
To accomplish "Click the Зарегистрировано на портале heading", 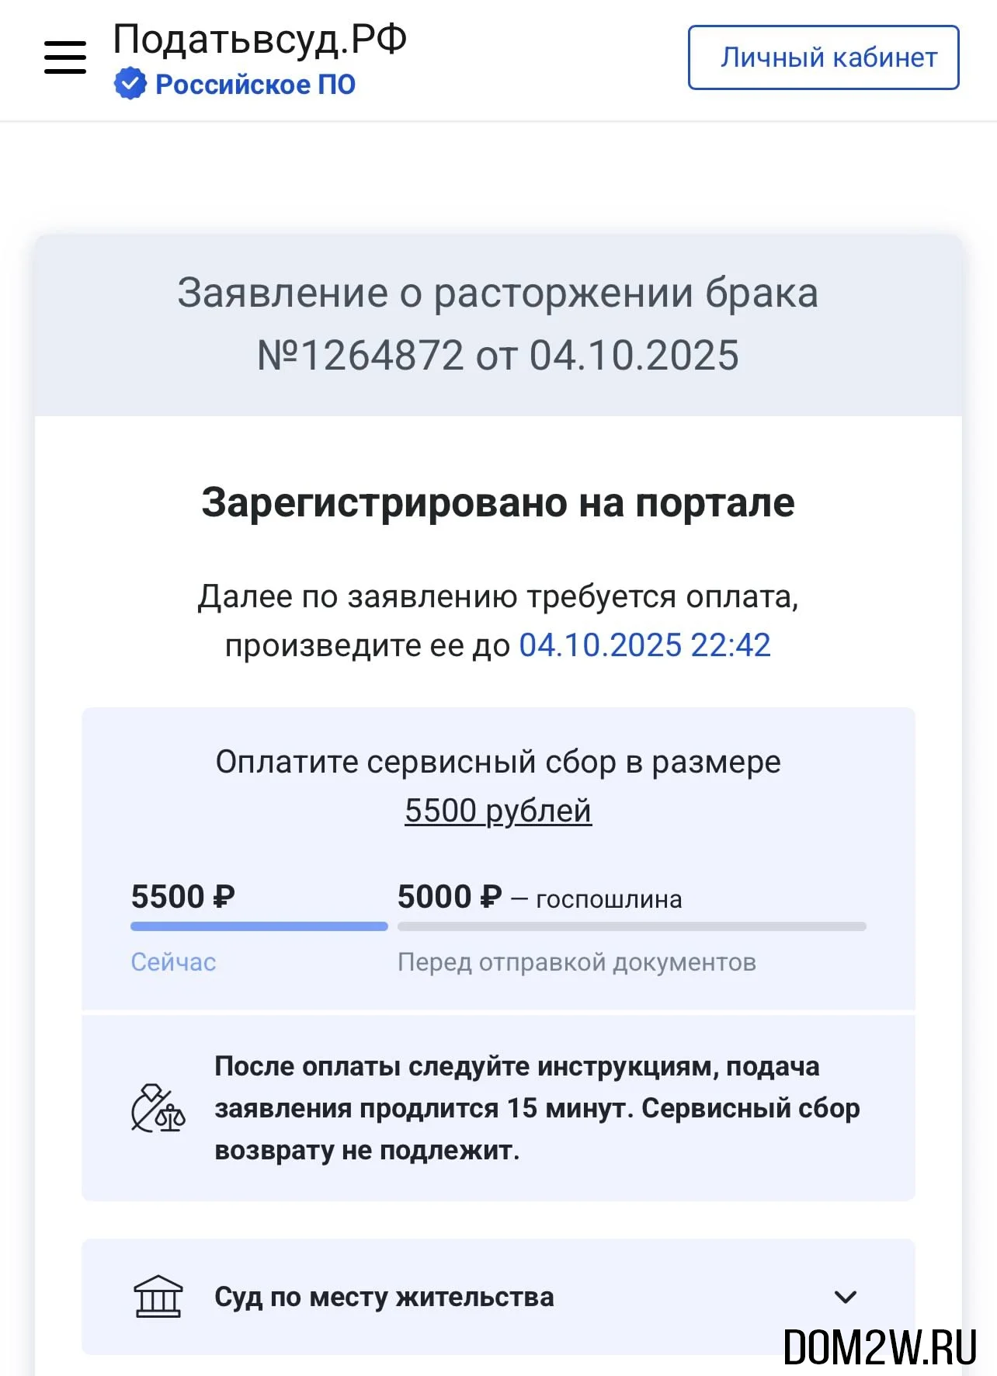I will coord(498,502).
